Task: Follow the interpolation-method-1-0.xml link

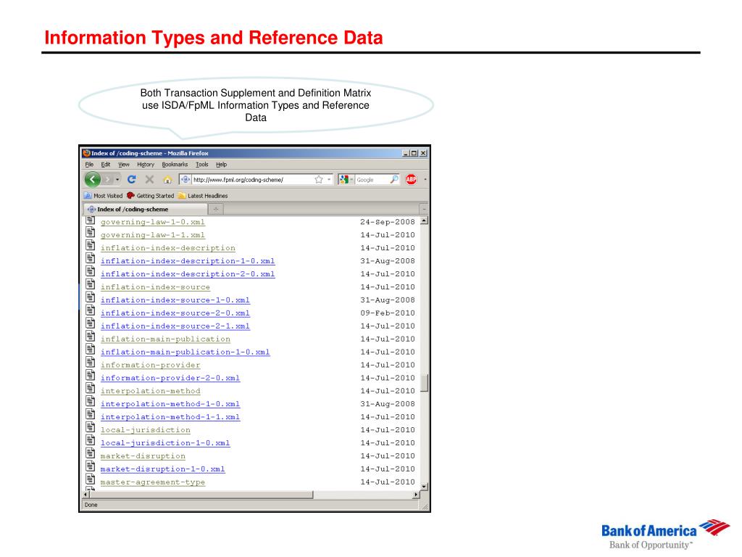Action: (170, 404)
